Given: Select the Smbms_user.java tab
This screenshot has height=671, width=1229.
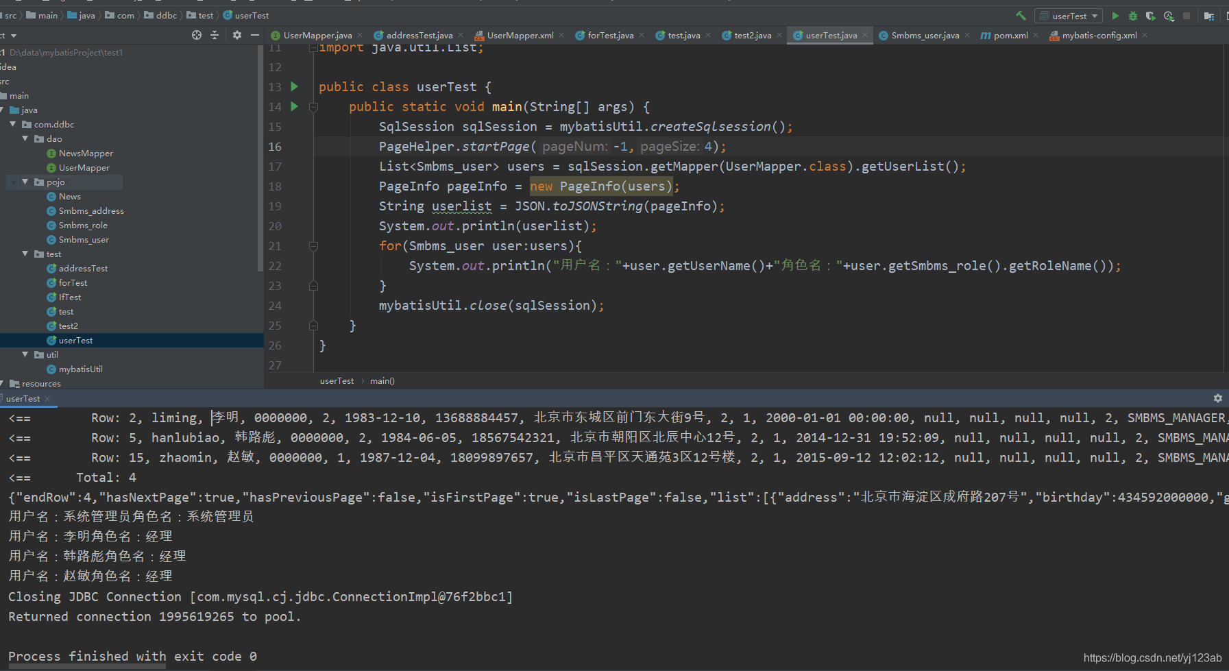Looking at the screenshot, I should 925,35.
